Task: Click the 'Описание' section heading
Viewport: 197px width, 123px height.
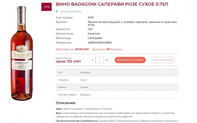Action: pyautogui.click(x=66, y=103)
